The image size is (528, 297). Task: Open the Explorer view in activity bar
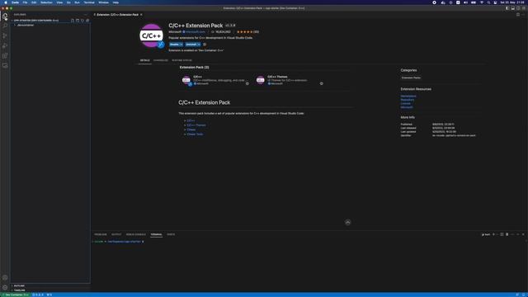pyautogui.click(x=5, y=16)
